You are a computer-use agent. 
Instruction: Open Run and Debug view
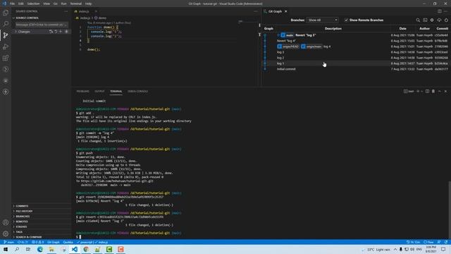point(6,47)
